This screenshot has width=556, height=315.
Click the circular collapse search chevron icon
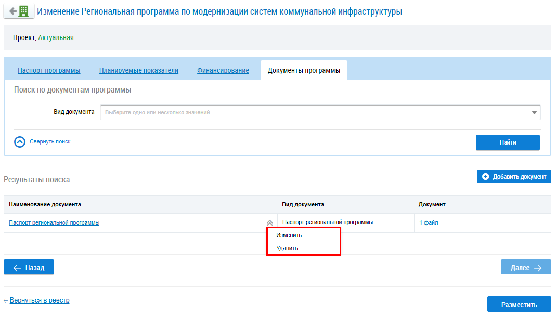[x=20, y=142]
